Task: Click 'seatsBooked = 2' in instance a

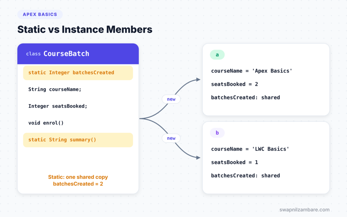Action: 234,84
